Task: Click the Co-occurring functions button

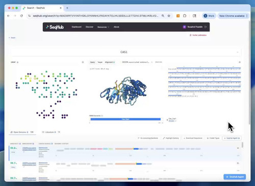Action: 148,138
